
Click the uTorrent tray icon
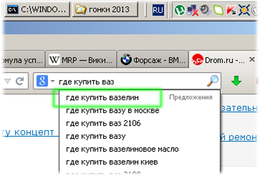click(x=180, y=9)
